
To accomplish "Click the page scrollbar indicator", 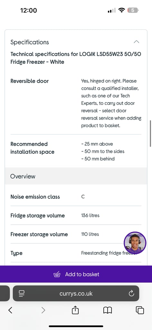I will tap(150, 133).
